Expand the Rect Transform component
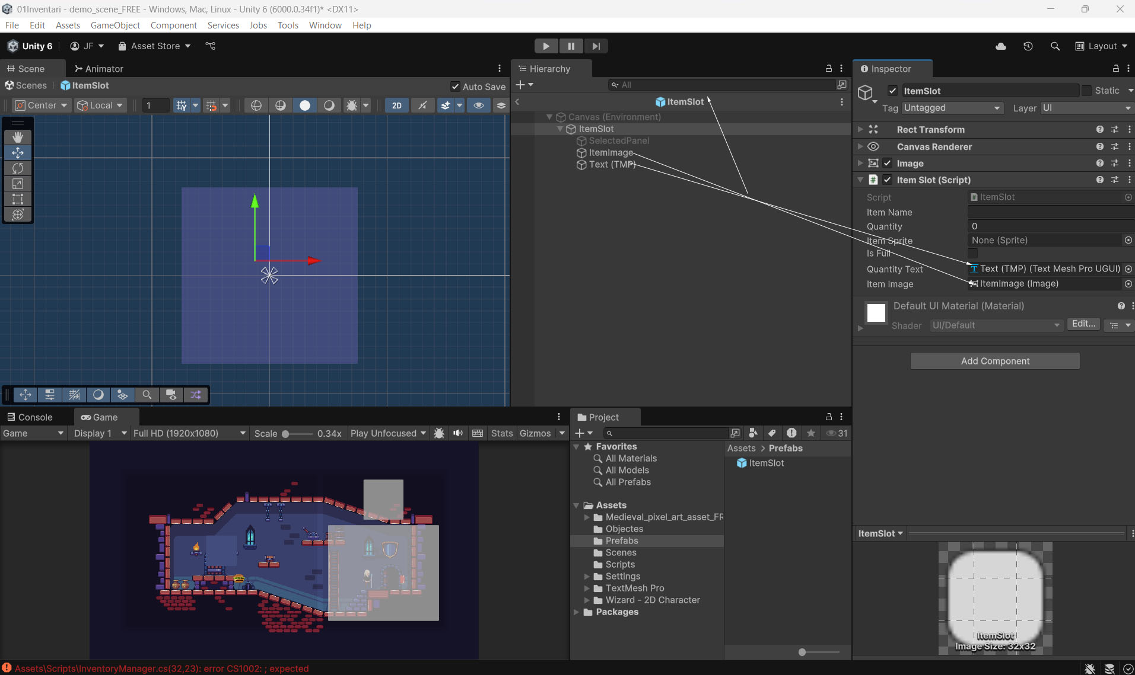This screenshot has width=1135, height=675. [x=860, y=129]
